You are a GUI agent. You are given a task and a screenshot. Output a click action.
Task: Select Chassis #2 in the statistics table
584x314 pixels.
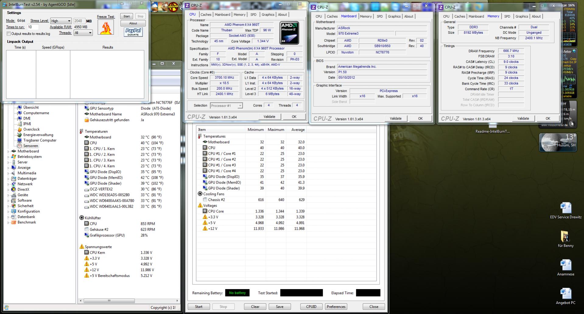point(216,200)
